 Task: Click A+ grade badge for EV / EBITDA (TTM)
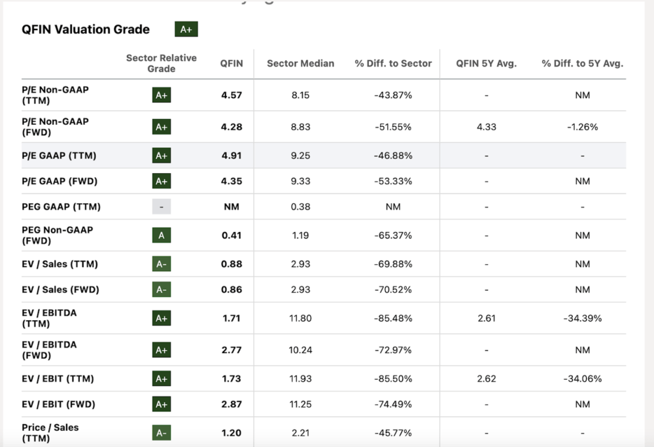pos(162,318)
